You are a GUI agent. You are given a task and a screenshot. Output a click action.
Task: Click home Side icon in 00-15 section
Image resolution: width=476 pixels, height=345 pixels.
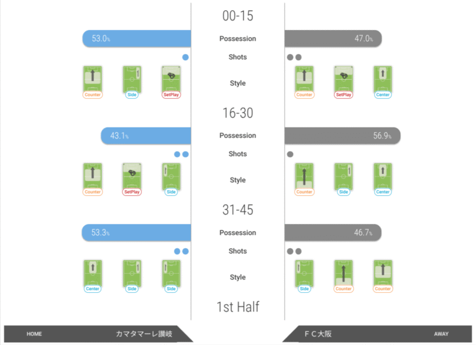(x=132, y=82)
